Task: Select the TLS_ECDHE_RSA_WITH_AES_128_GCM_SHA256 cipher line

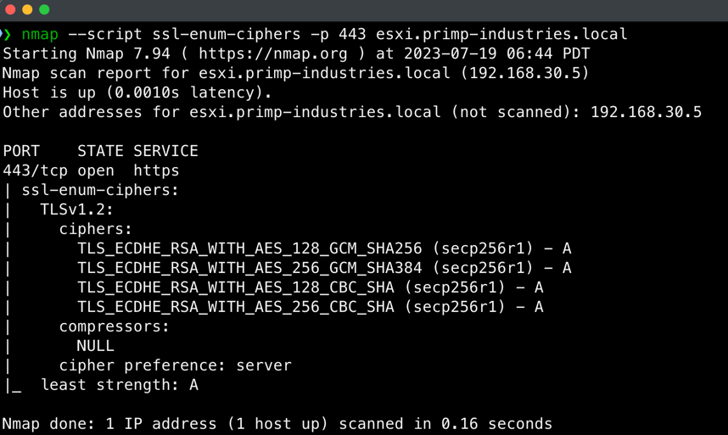Action: tap(324, 248)
